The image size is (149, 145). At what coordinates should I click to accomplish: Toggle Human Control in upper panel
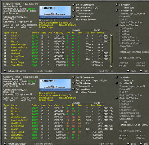(47, 20)
